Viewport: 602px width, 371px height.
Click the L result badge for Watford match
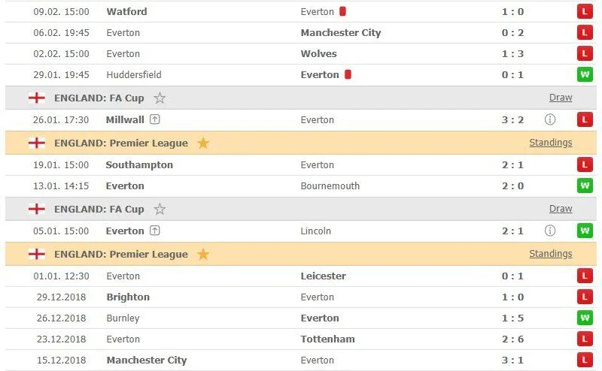coord(585,11)
